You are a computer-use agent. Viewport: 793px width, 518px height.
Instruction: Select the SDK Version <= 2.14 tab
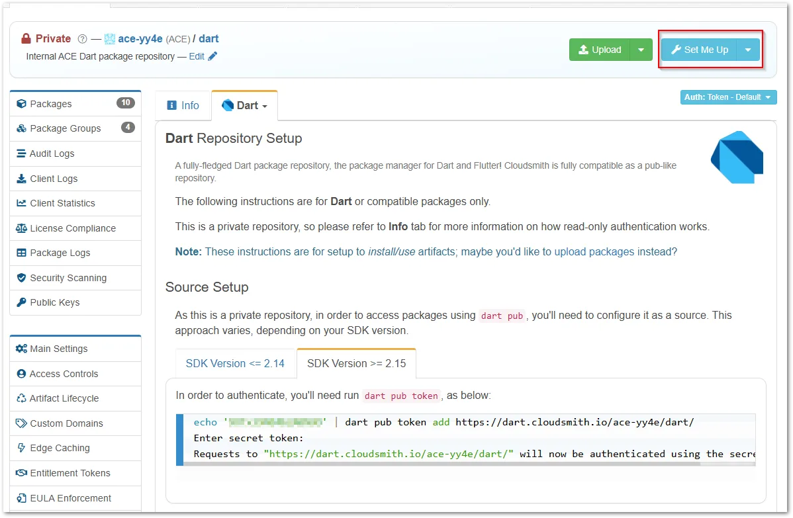click(235, 363)
